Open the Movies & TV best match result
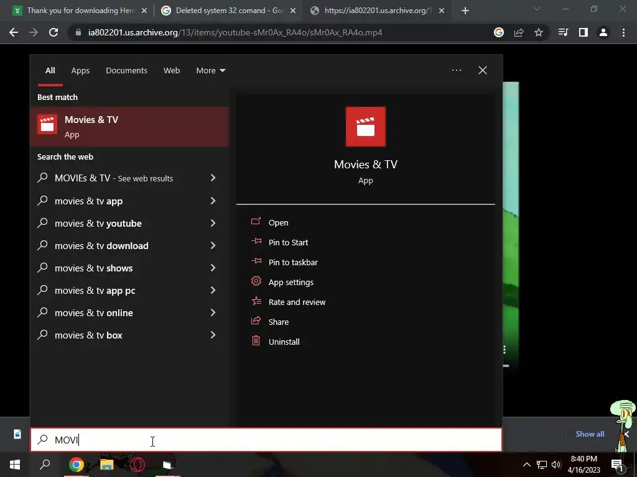637x477 pixels. click(x=129, y=127)
